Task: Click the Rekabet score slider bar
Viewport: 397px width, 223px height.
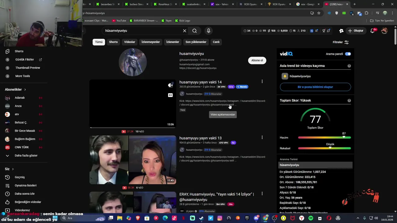Action: pos(324,148)
